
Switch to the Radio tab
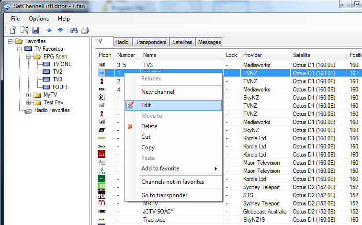(122, 42)
